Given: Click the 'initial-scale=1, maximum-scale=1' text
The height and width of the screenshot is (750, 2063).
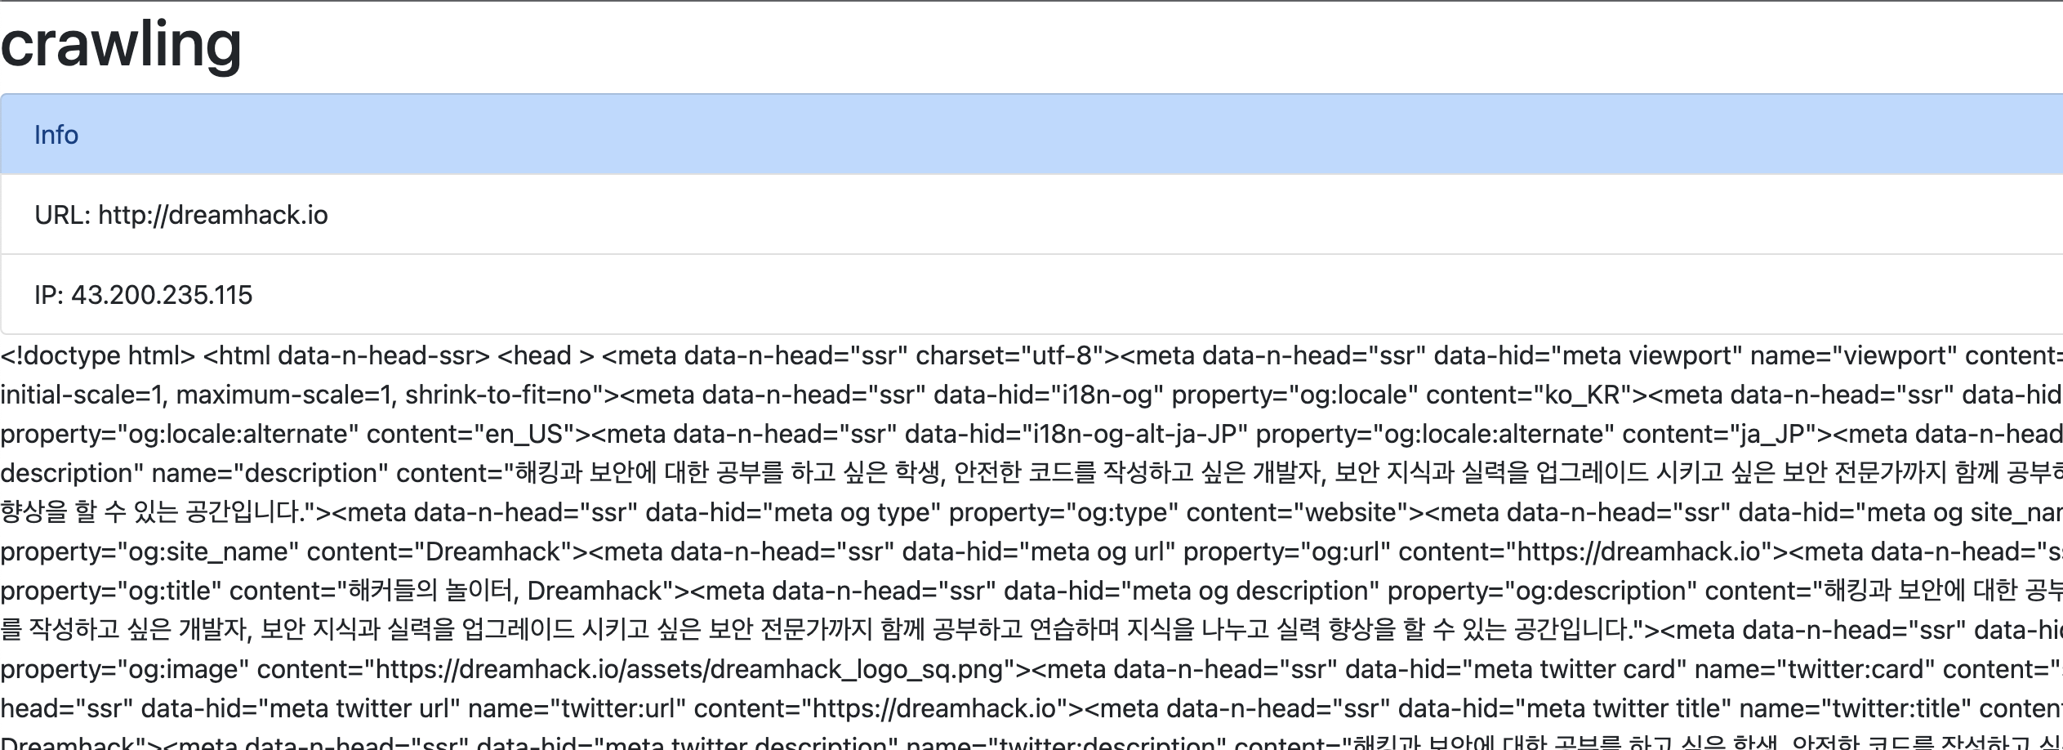Looking at the screenshot, I should point(198,395).
